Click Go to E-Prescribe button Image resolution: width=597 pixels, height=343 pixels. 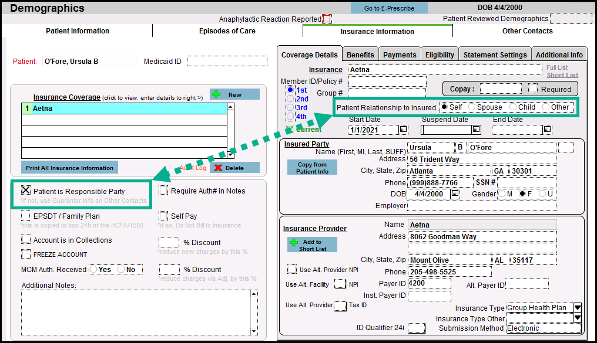389,8
